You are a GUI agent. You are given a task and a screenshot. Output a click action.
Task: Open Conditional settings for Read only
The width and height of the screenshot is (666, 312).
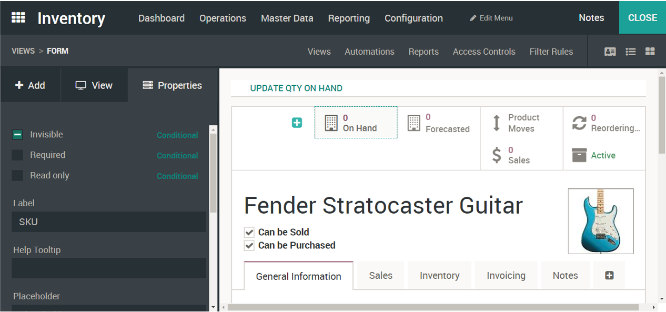[x=177, y=176]
